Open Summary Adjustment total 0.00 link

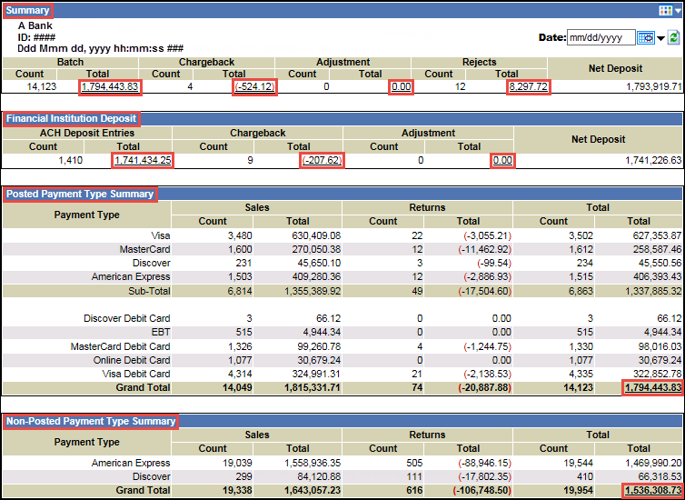[401, 87]
